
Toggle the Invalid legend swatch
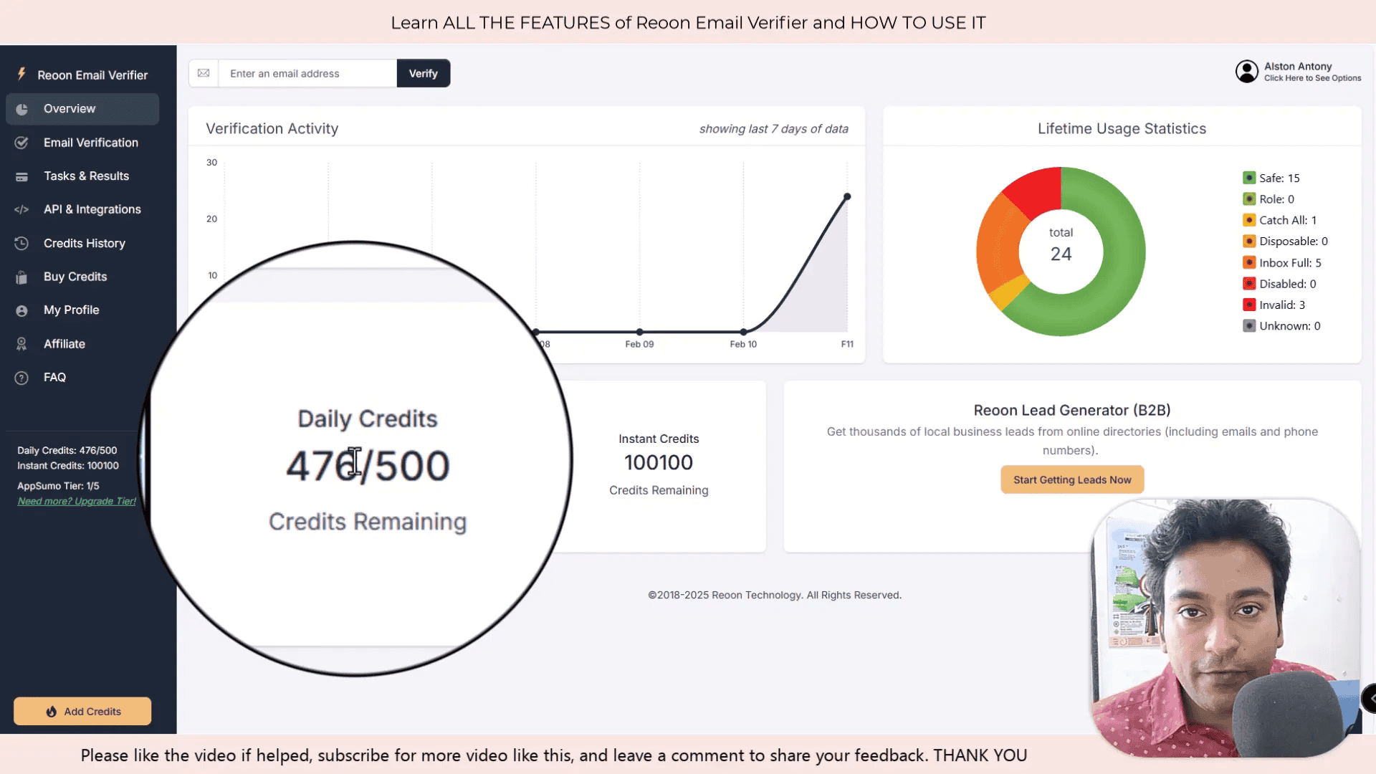1249,305
